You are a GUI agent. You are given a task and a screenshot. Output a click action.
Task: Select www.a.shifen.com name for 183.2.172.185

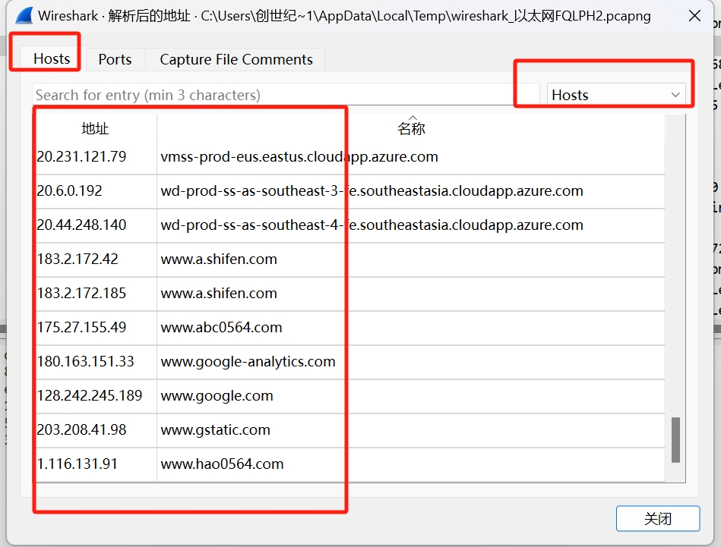(219, 293)
